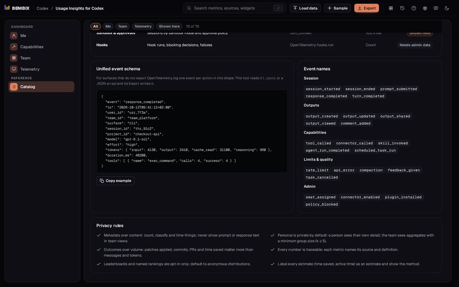
Task: Click the slash shortcut badge in search
Action: [278, 8]
